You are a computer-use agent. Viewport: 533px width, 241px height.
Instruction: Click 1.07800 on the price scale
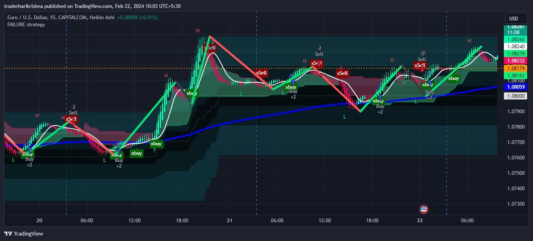click(x=516, y=127)
